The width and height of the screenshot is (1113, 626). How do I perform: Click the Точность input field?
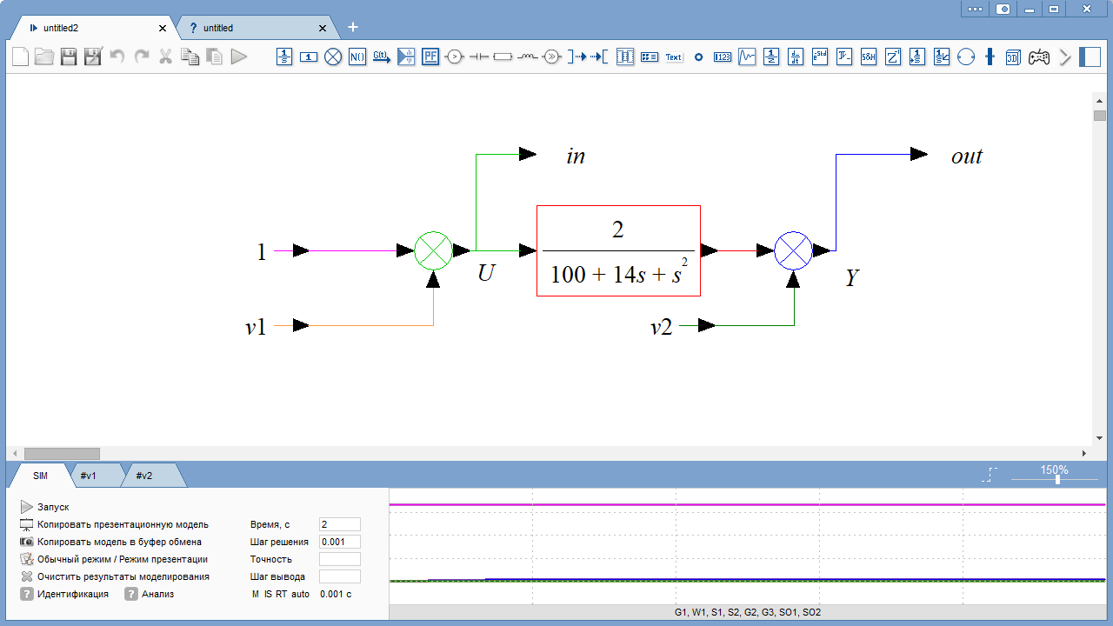click(340, 559)
